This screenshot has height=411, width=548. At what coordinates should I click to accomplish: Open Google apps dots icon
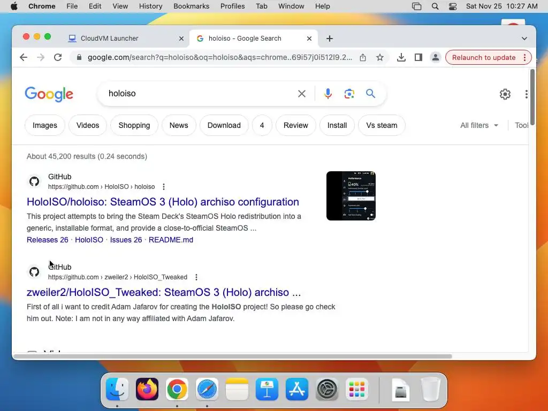tap(527, 94)
